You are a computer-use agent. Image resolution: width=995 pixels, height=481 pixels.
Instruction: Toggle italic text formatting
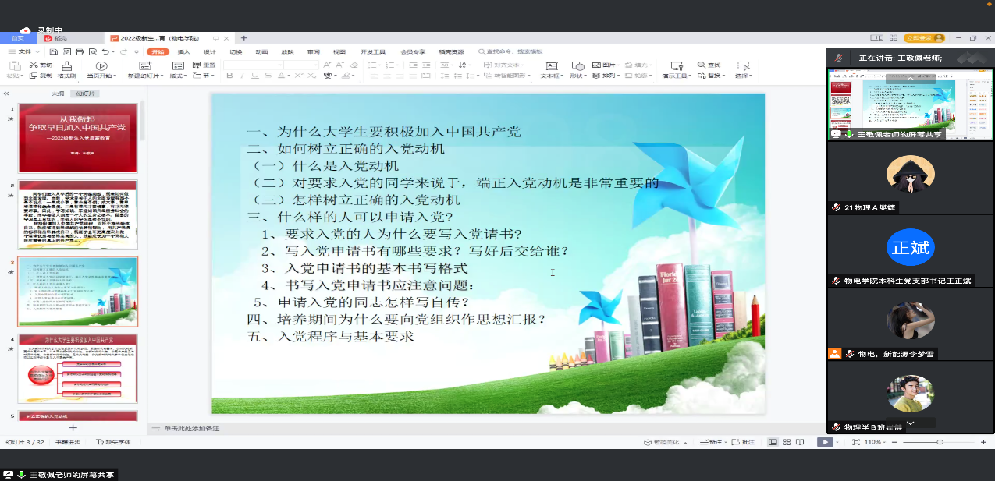coord(241,76)
